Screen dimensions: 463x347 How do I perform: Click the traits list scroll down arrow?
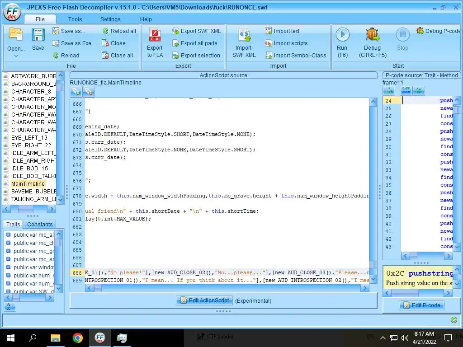pos(59,288)
